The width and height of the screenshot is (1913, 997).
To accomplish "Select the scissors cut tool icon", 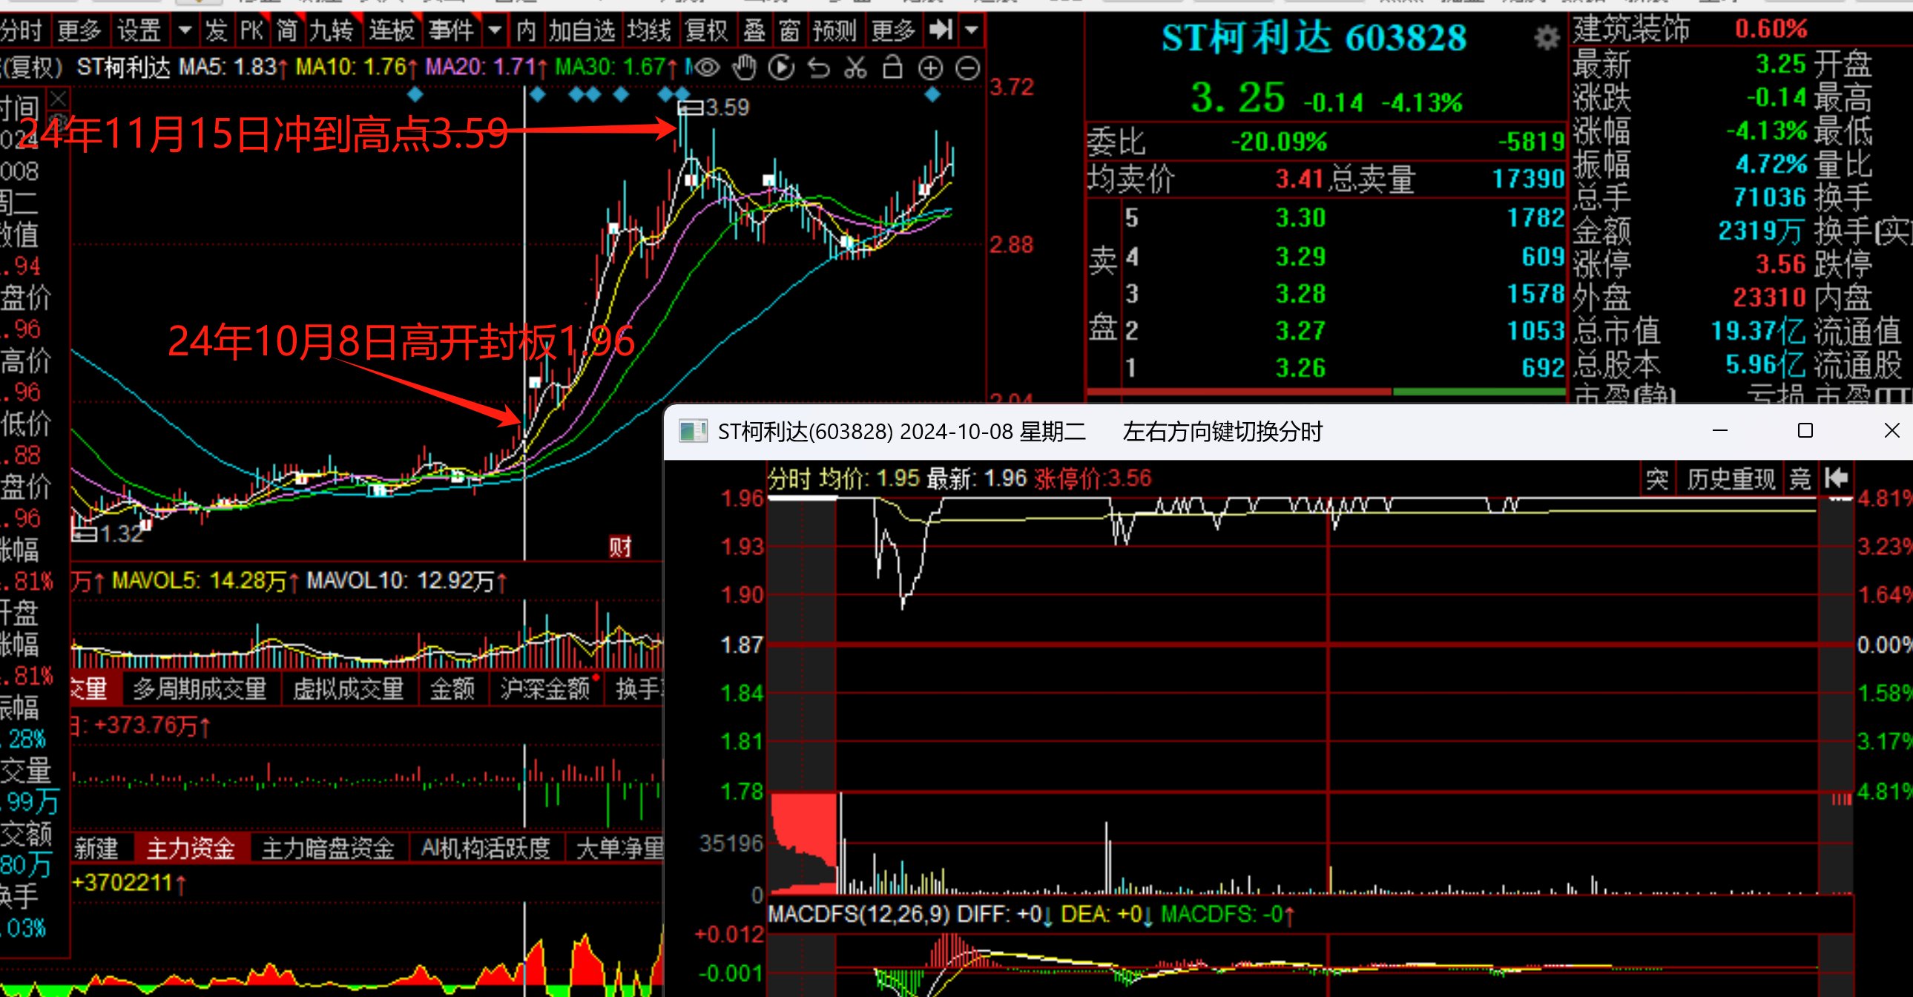I will 855,68.
